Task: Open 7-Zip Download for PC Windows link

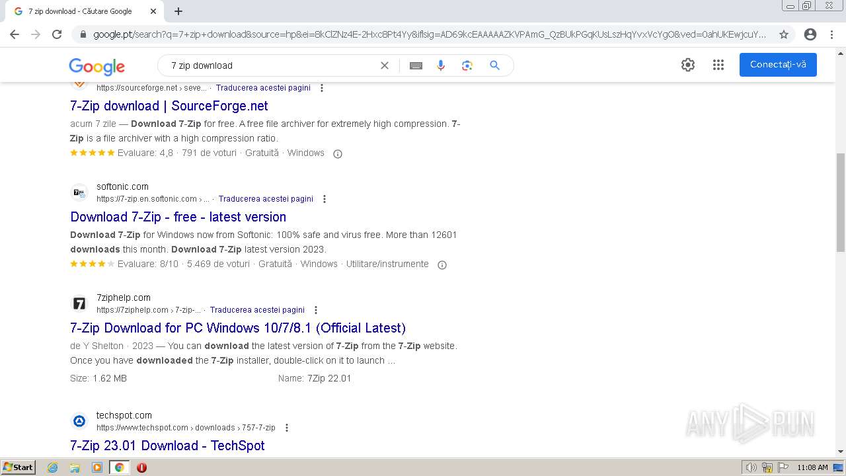Action: coord(238,328)
